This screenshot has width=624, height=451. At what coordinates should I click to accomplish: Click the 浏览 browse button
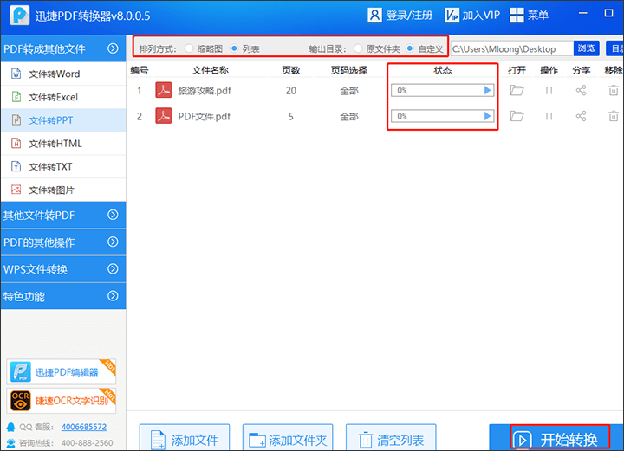[x=586, y=48]
